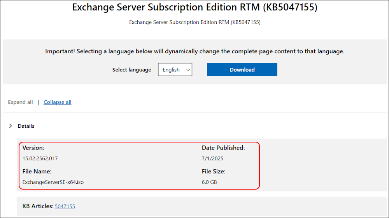Click the smaller Exchange Server subtitle text
389x218 pixels.
[x=195, y=22]
